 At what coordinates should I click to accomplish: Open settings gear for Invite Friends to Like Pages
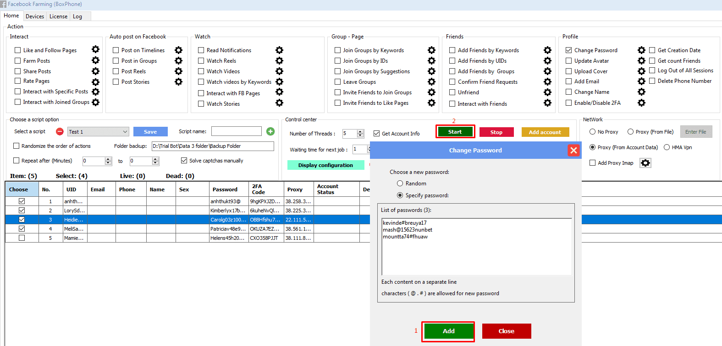click(x=431, y=103)
